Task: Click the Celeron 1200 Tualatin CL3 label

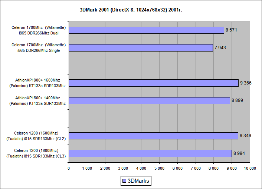Action: coord(36,153)
